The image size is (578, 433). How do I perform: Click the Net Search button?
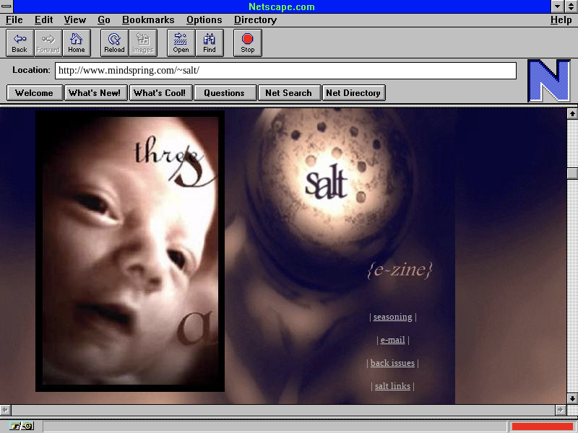pos(288,92)
